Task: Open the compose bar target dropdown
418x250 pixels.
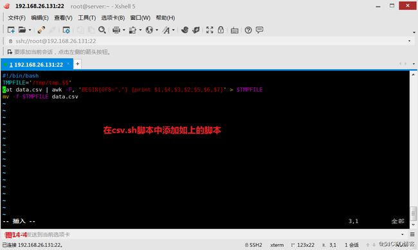Action: pyautogui.click(x=403, y=235)
